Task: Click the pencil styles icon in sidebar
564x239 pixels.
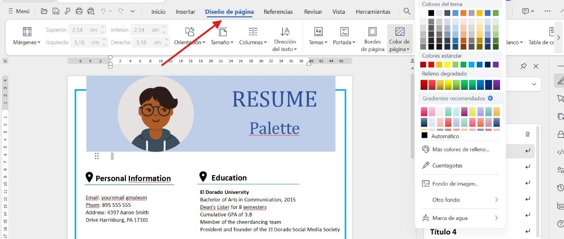Action: 559,80
